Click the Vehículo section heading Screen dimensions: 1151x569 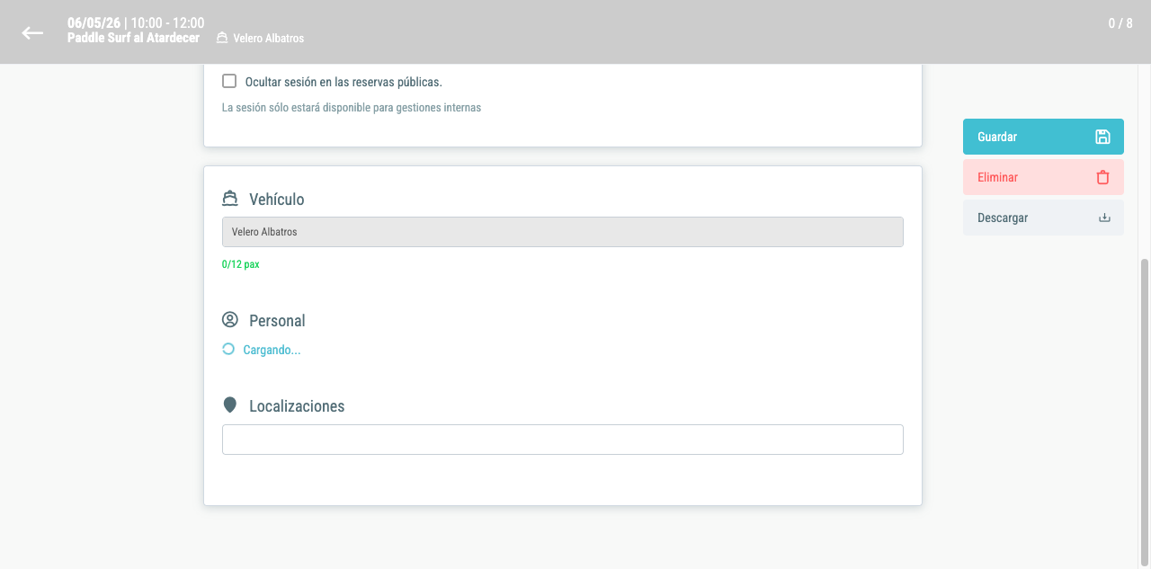tap(277, 200)
